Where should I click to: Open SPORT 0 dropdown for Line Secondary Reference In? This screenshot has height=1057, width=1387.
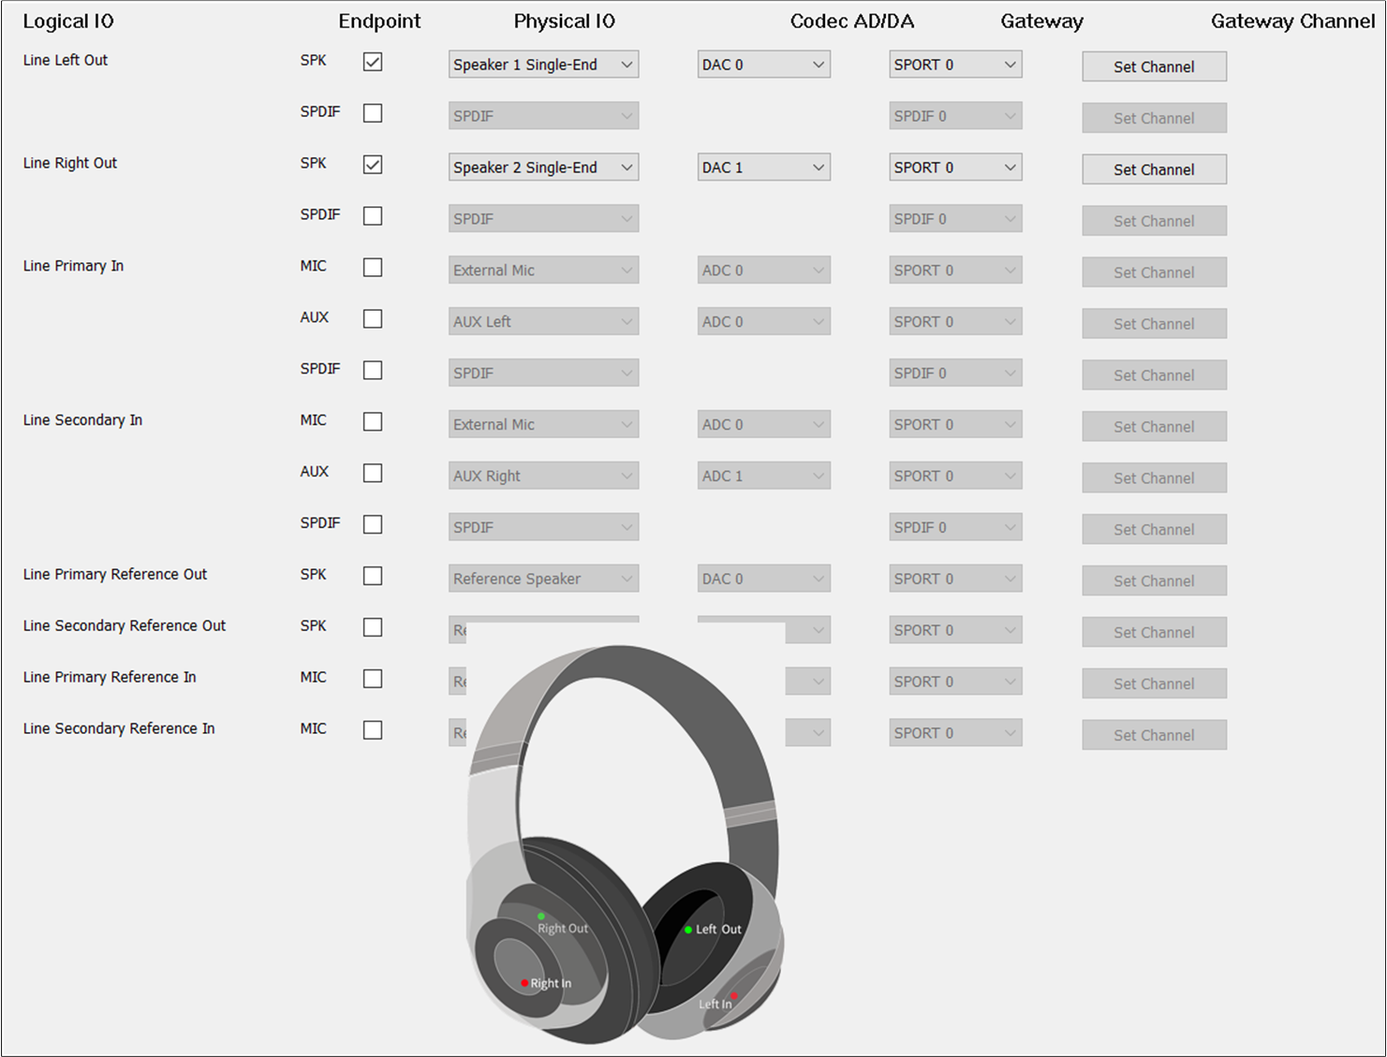[955, 733]
